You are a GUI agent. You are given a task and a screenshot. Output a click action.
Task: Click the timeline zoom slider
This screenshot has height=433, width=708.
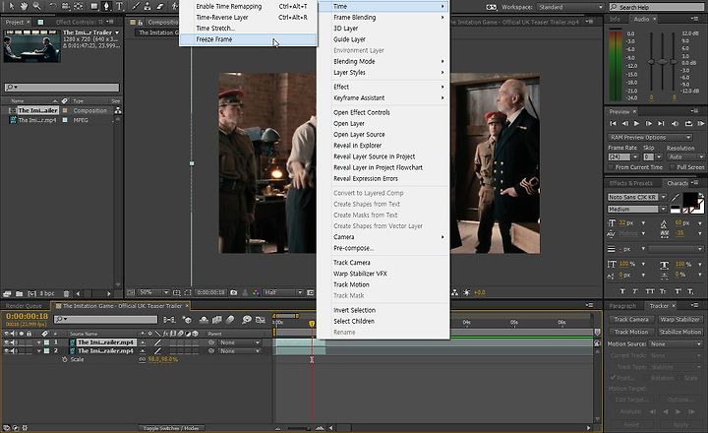point(299,427)
